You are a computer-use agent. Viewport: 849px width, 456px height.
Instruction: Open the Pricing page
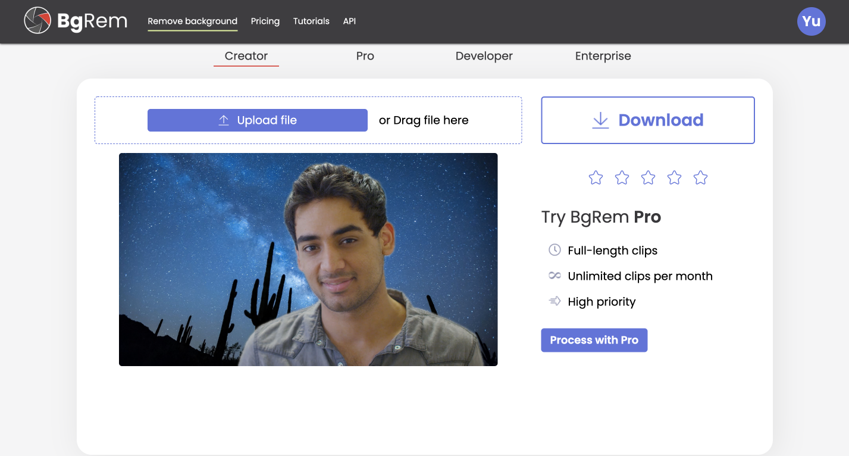[265, 21]
